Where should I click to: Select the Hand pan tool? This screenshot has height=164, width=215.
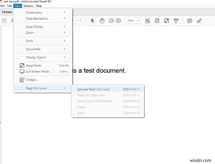[102, 21]
